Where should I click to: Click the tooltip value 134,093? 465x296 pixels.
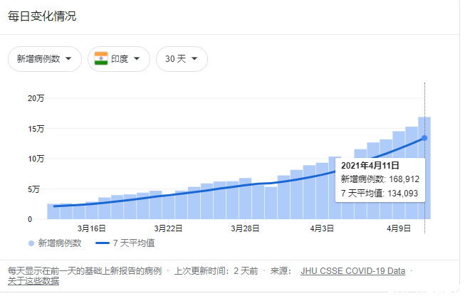click(403, 194)
